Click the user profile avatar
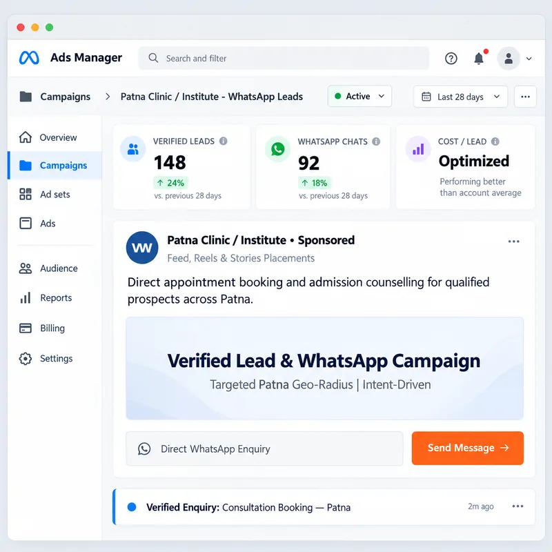Screen dimensions: 552x552 point(509,58)
